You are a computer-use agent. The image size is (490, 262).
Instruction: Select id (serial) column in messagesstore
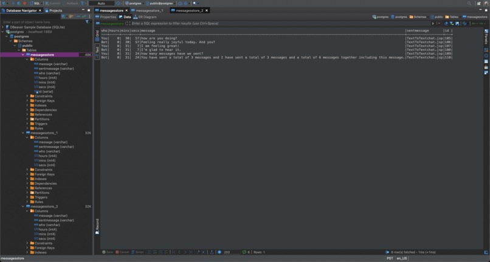point(44,92)
